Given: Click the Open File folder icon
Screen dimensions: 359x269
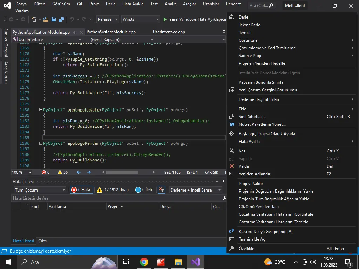Looking at the screenshot, I should (46, 19).
